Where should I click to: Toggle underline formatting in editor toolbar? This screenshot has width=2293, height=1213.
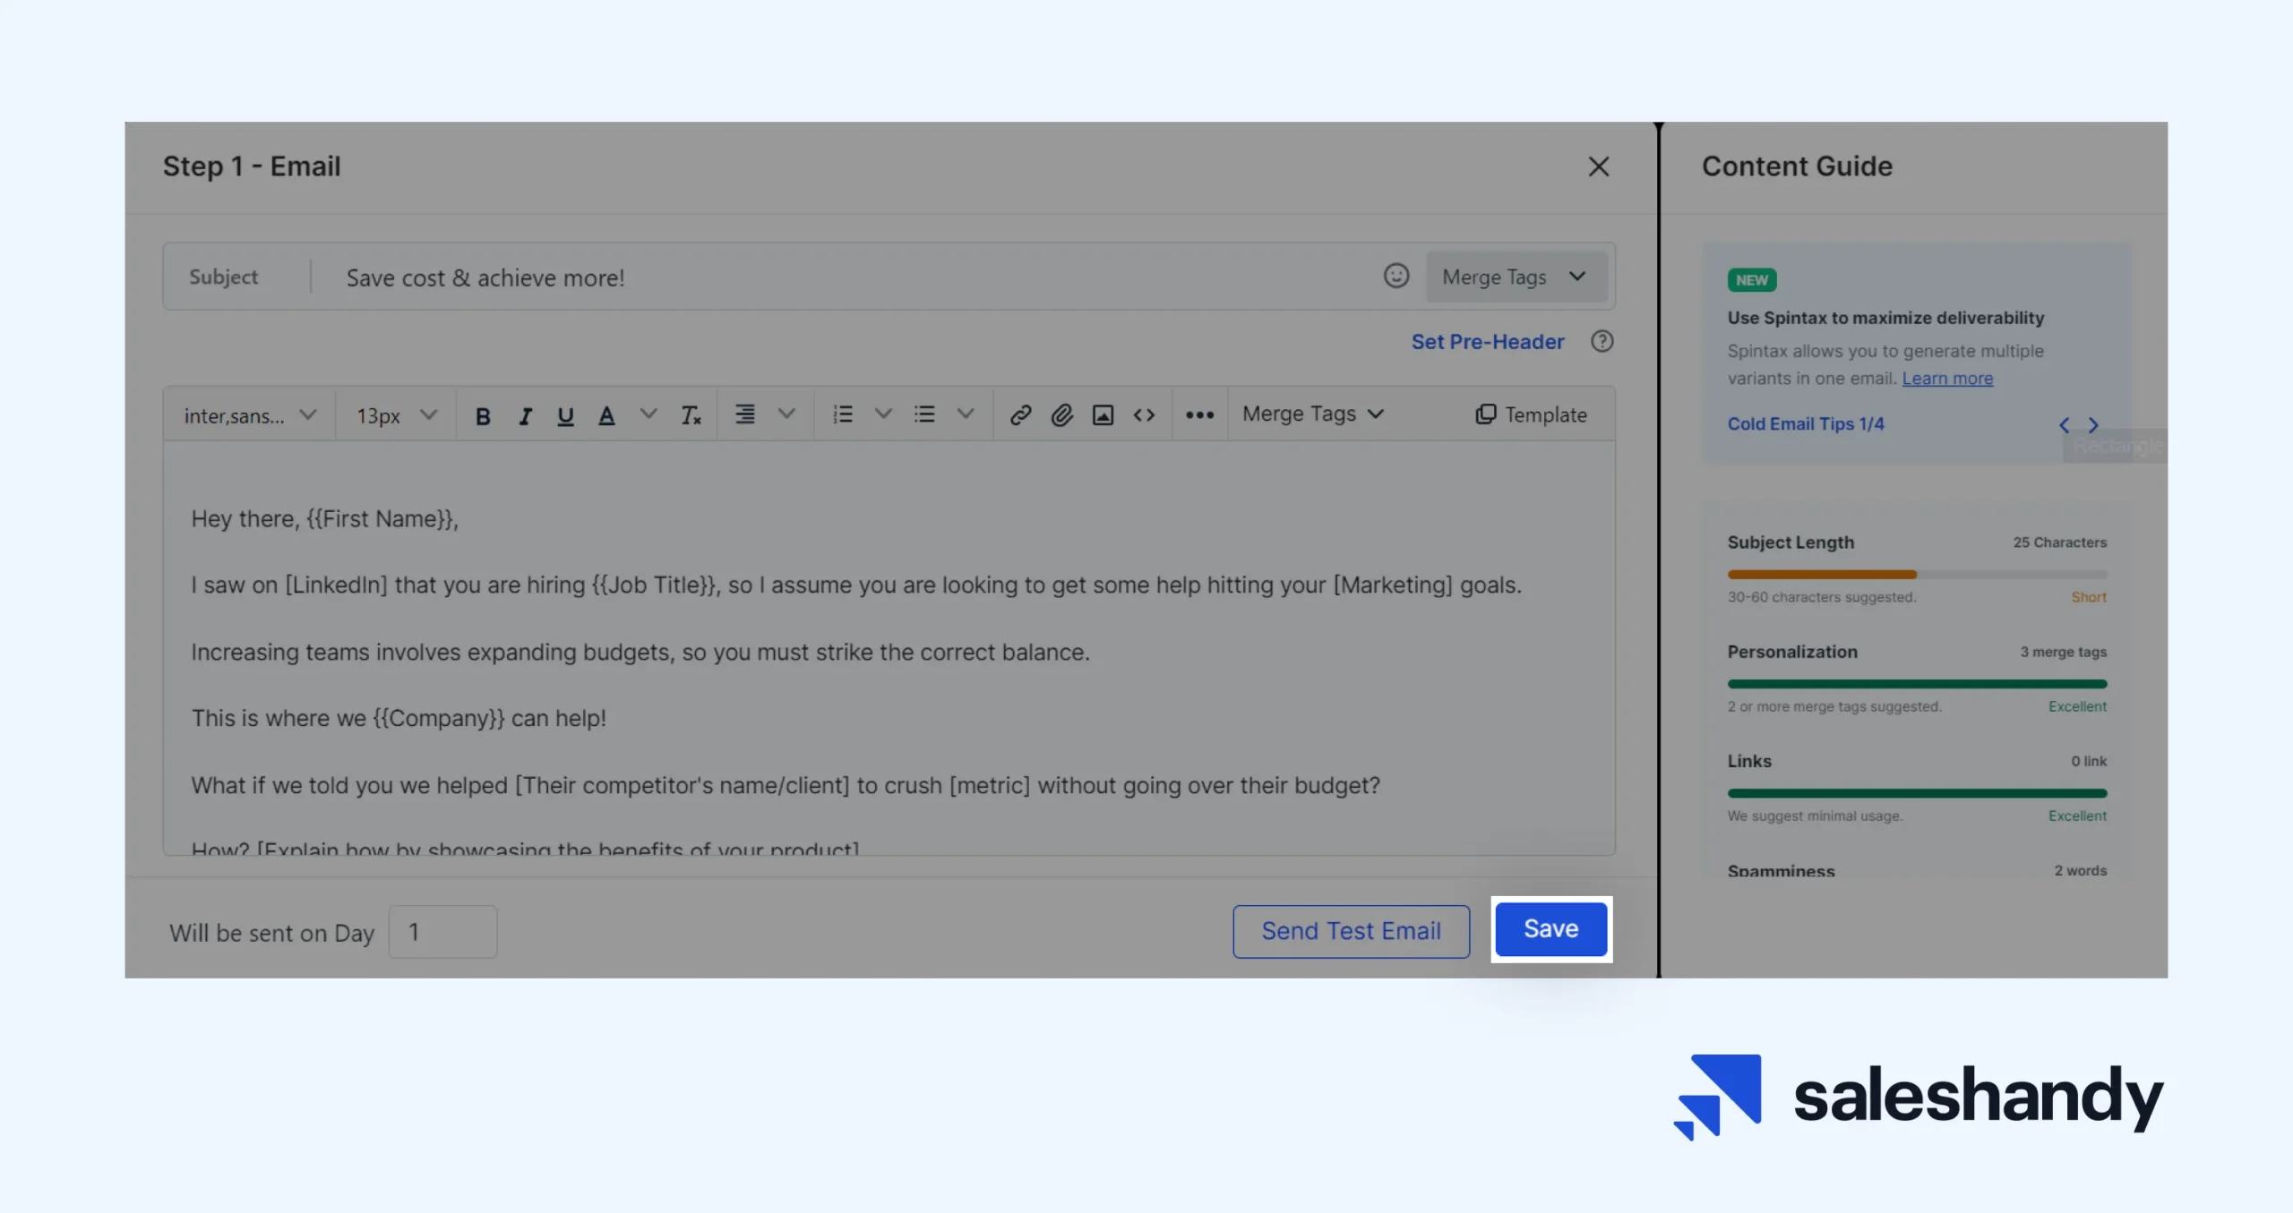coord(565,415)
